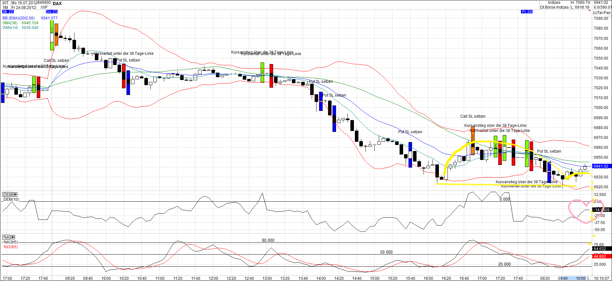Screen dimensions: 612x303
Task: Click the L: 6918.18 low value
Action: coord(580,7)
